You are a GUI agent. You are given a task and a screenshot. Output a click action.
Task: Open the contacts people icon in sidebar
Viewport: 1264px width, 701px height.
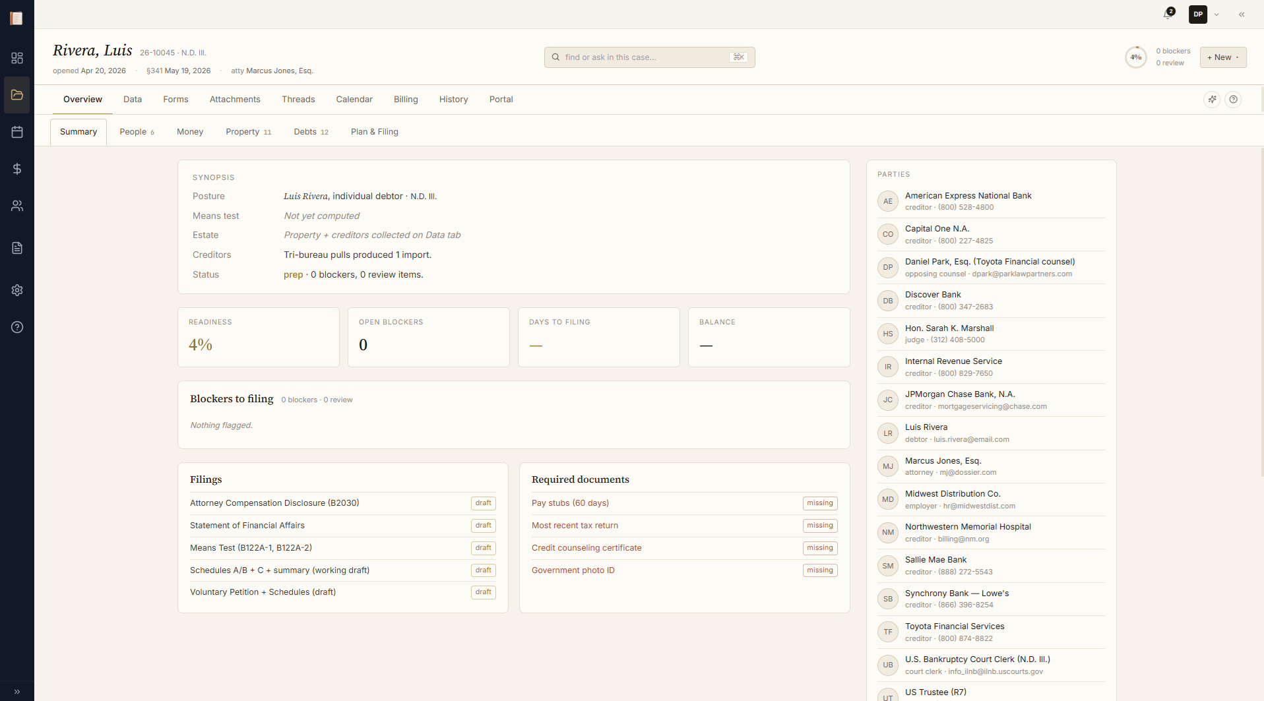tap(17, 206)
